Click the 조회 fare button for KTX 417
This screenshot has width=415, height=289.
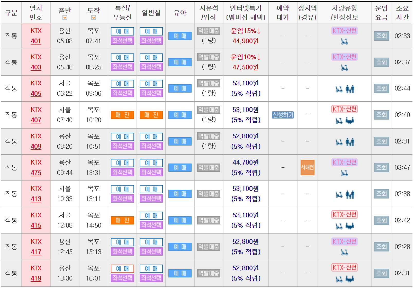coord(382,247)
